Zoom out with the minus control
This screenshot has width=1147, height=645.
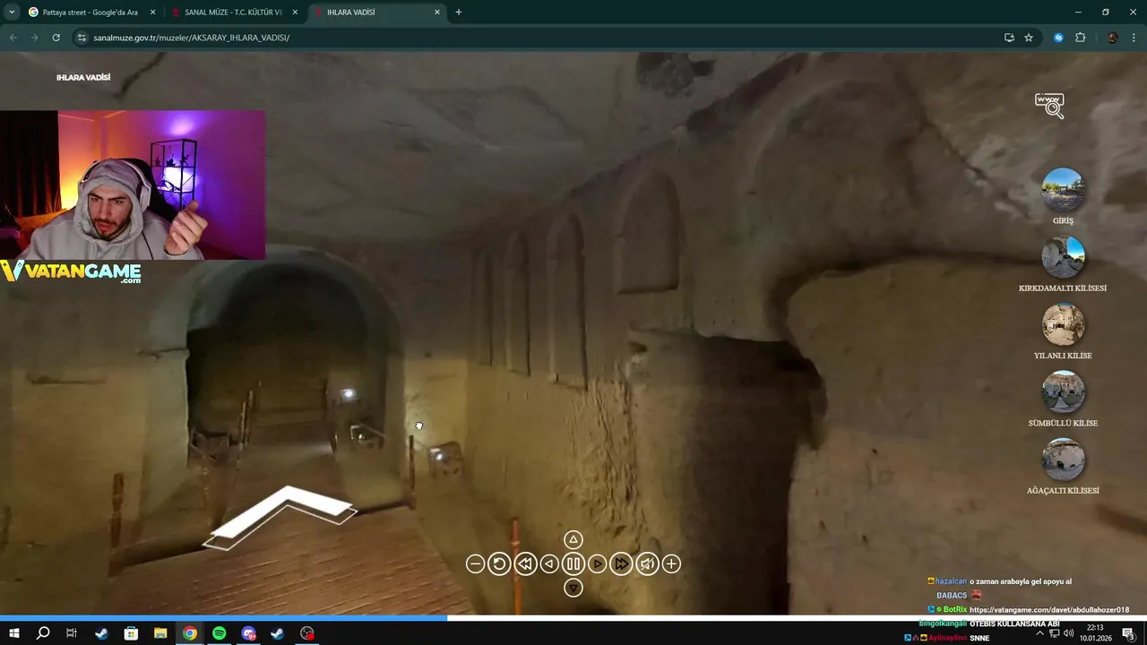[x=475, y=563]
